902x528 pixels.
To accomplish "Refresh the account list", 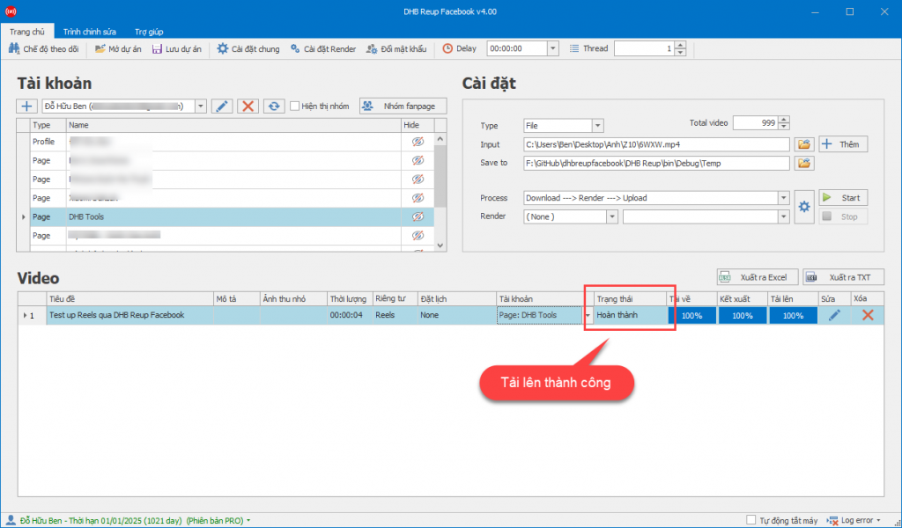I will pos(274,106).
